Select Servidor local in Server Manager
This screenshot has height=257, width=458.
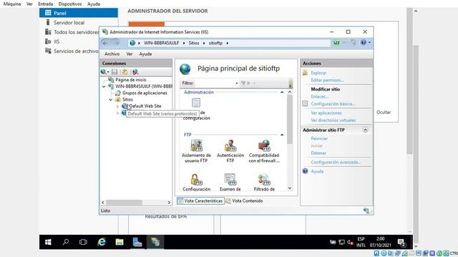pos(69,22)
